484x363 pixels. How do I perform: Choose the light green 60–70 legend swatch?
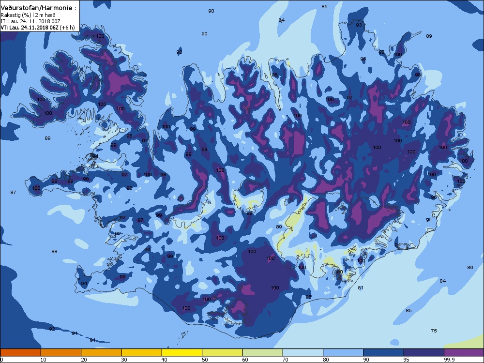[263, 352]
